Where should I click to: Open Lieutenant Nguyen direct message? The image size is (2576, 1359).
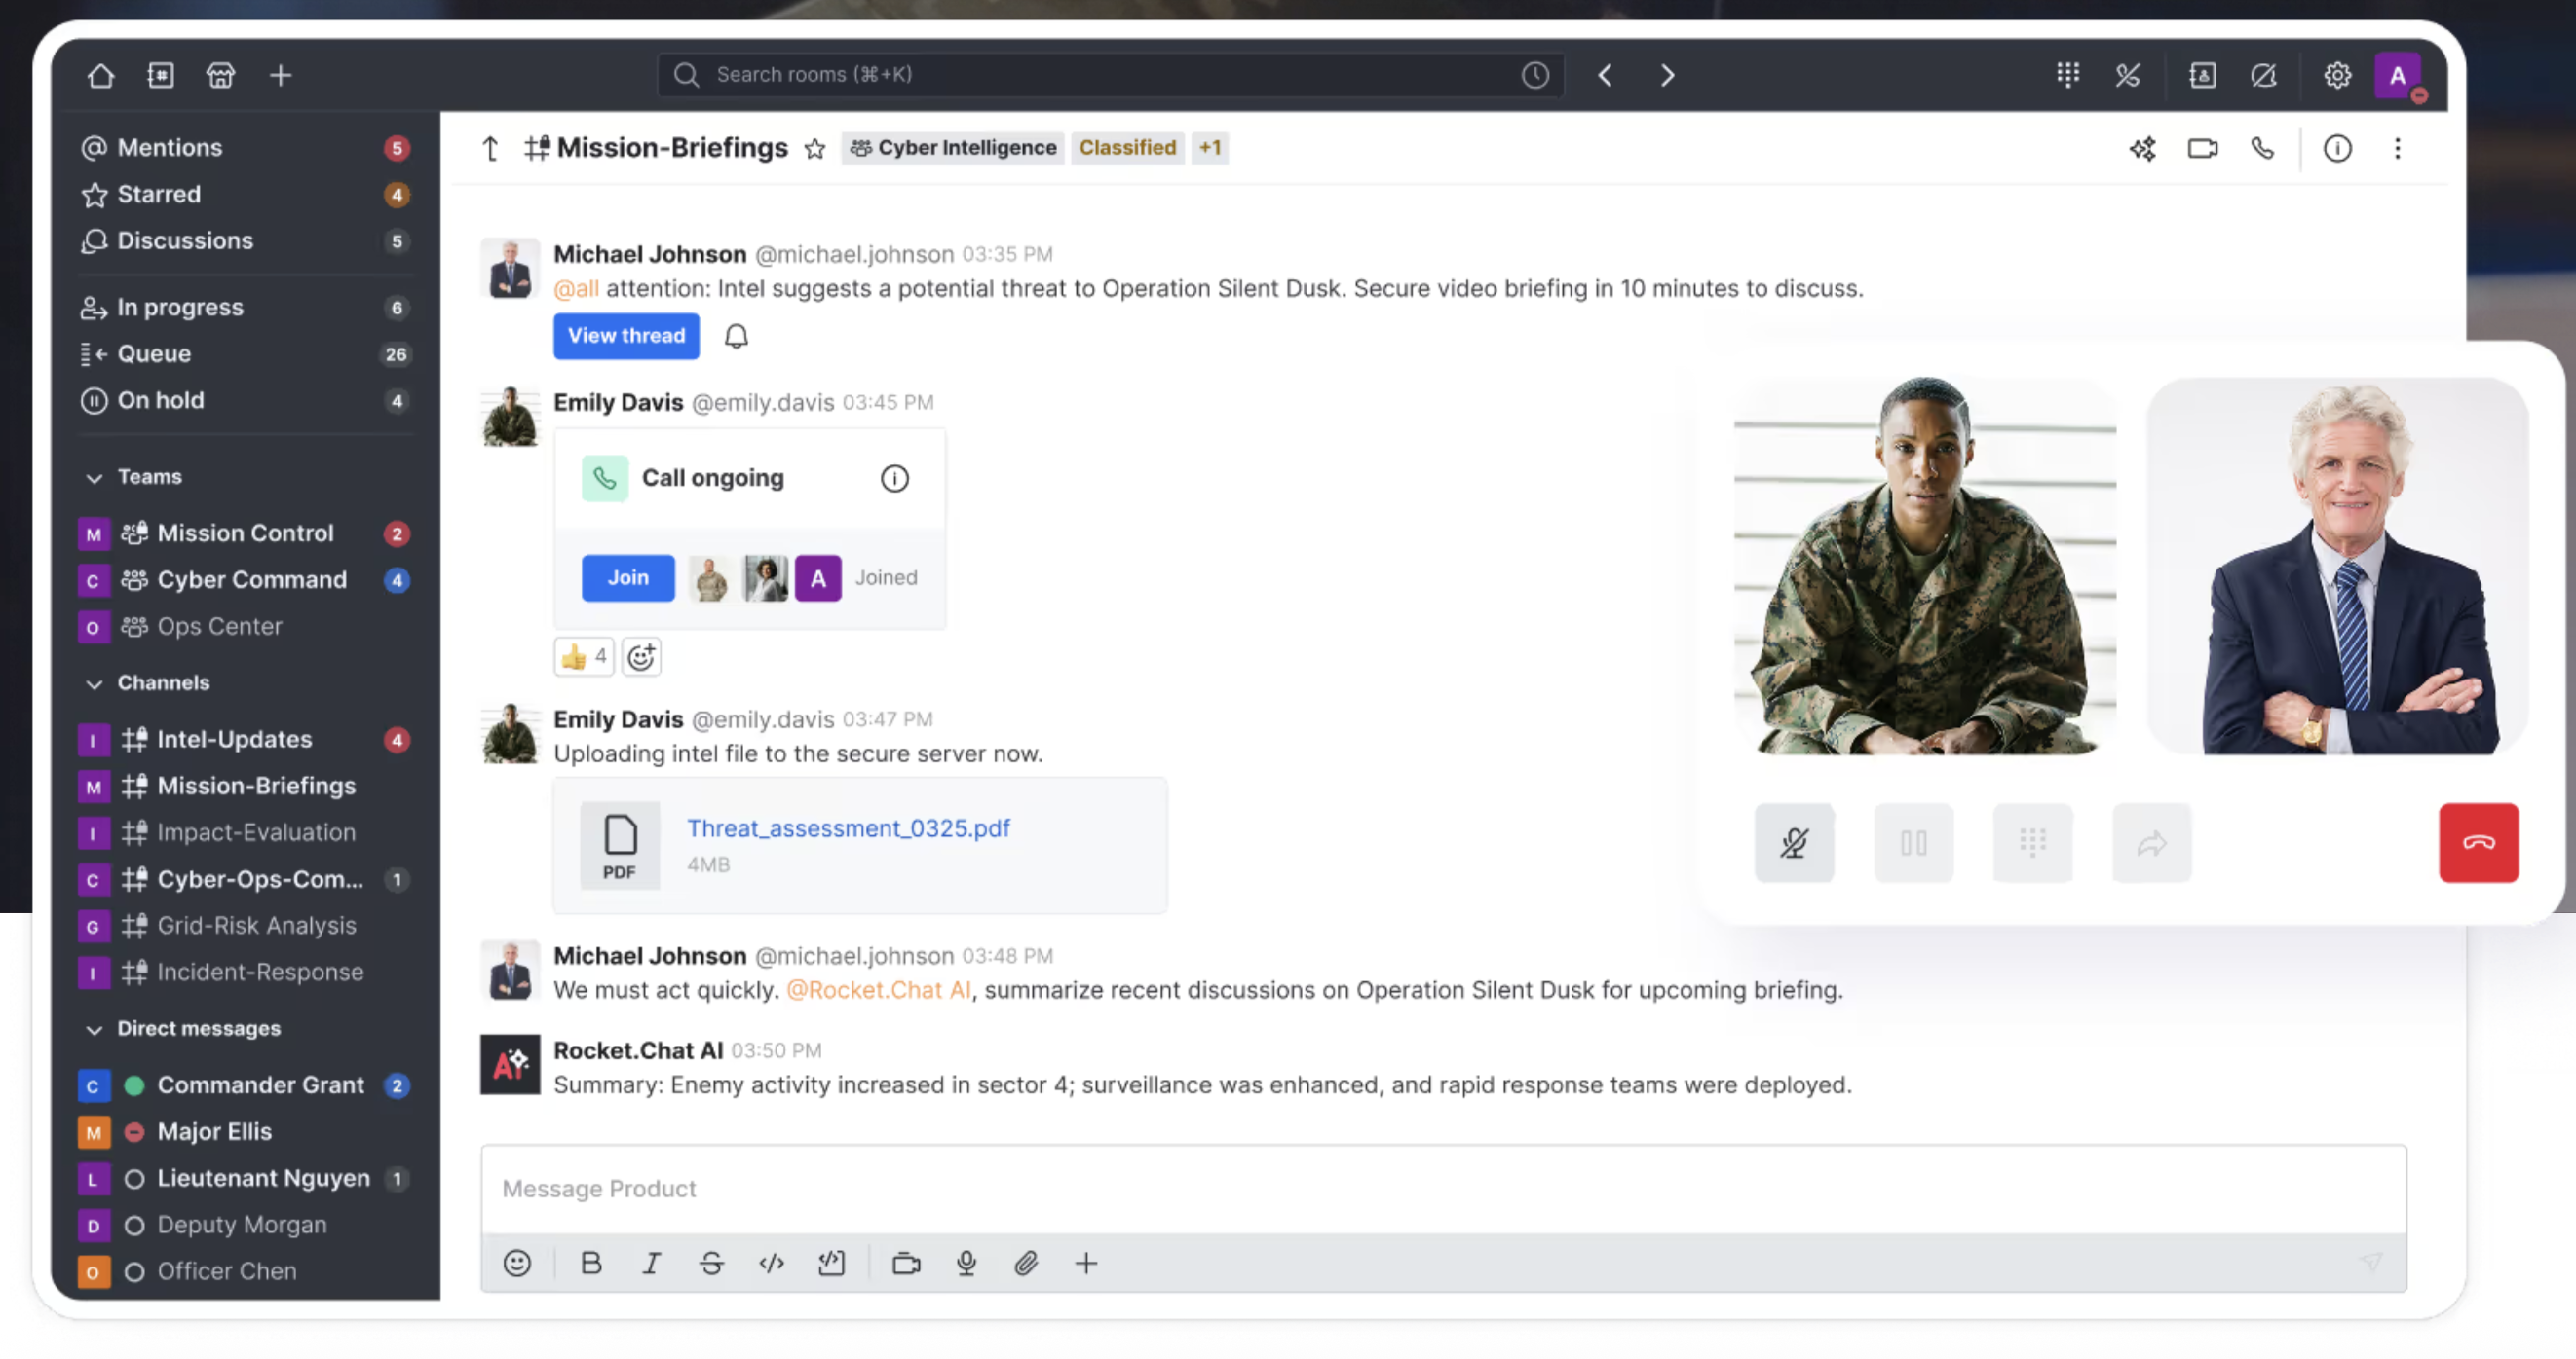[x=245, y=1179]
